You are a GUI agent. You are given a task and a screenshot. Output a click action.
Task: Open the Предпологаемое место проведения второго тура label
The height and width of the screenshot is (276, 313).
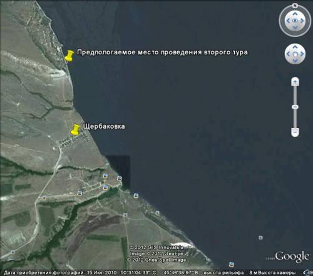click(x=162, y=52)
